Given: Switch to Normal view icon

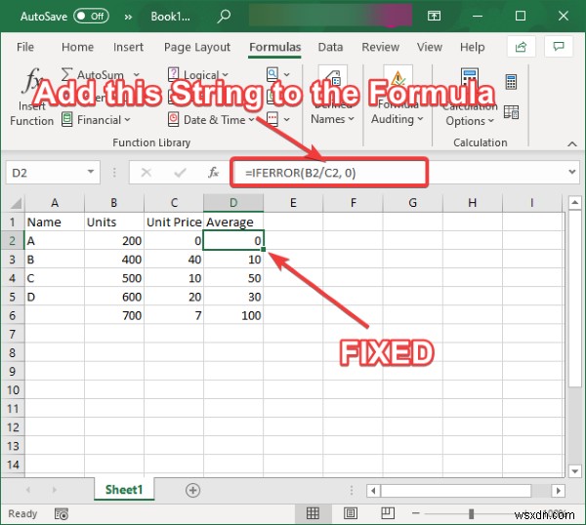Looking at the screenshot, I should tap(313, 513).
